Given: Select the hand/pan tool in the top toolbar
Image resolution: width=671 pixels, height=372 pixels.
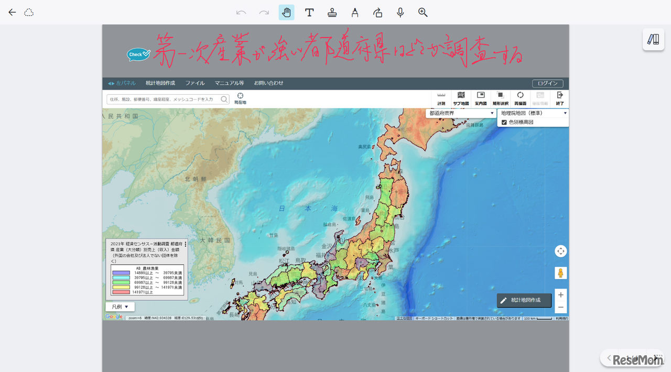Looking at the screenshot, I should (286, 12).
